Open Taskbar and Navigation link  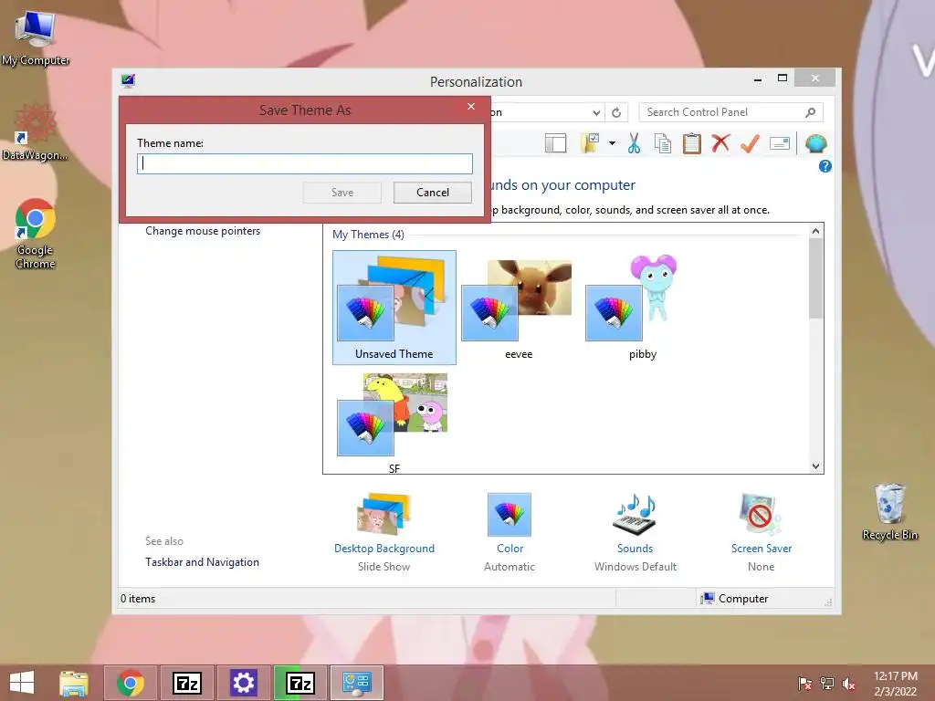point(202,562)
